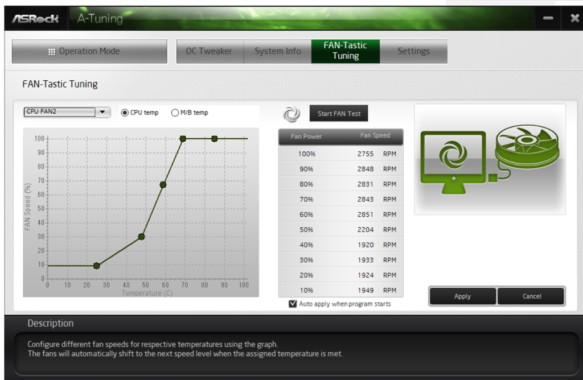Viewport: 583px width, 380px height.
Task: Click the Apply button
Action: tap(462, 296)
